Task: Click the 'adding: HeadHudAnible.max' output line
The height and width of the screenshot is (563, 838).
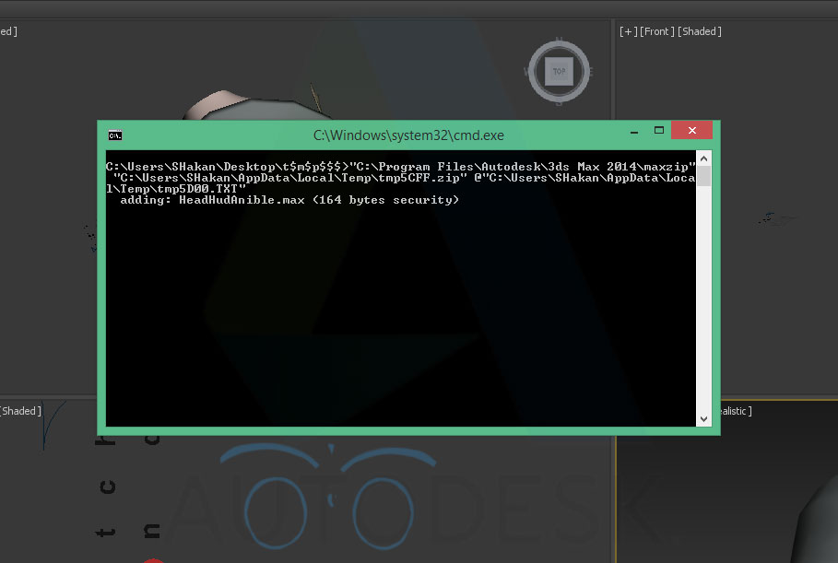Action: tap(289, 200)
